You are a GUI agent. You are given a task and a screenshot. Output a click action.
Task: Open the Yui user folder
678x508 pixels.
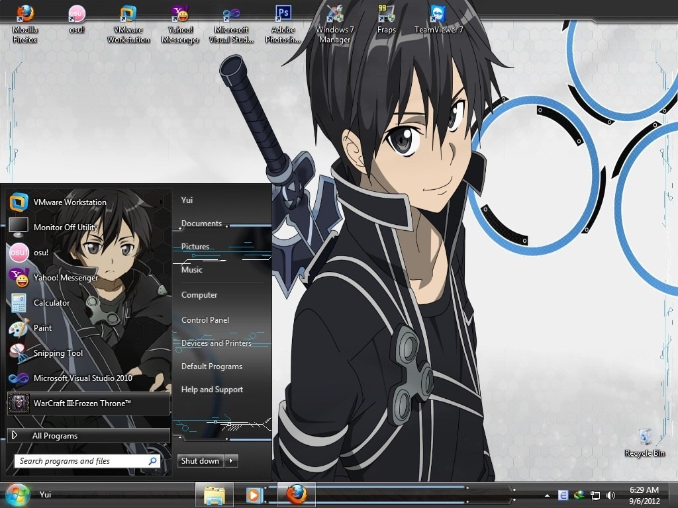point(187,200)
